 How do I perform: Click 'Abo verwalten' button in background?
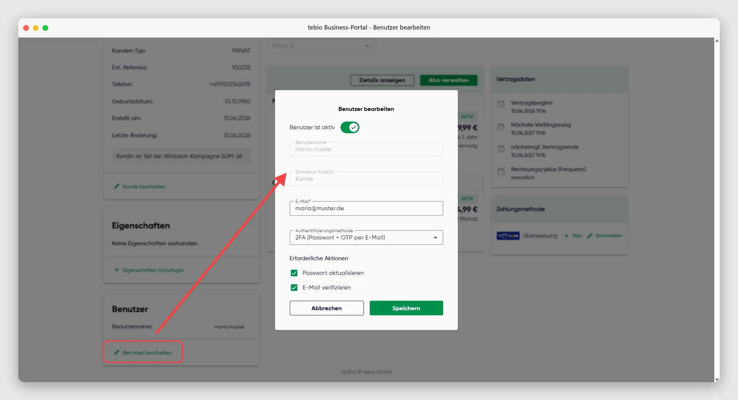(x=449, y=80)
